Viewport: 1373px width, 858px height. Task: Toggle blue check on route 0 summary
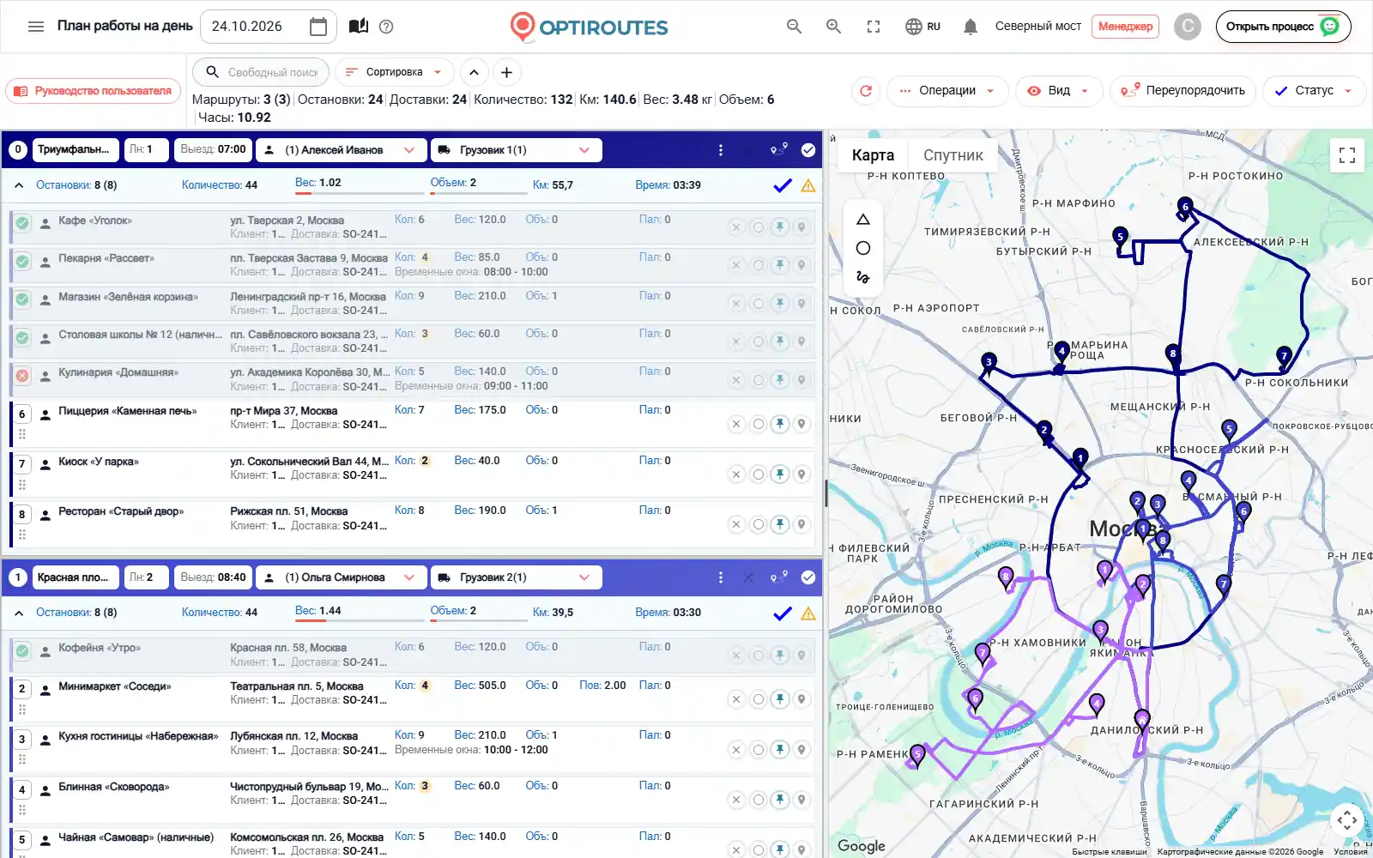[783, 185]
